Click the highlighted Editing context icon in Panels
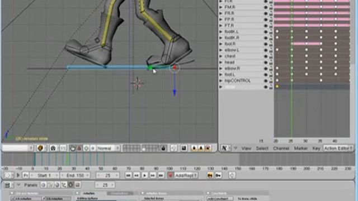 (70, 185)
